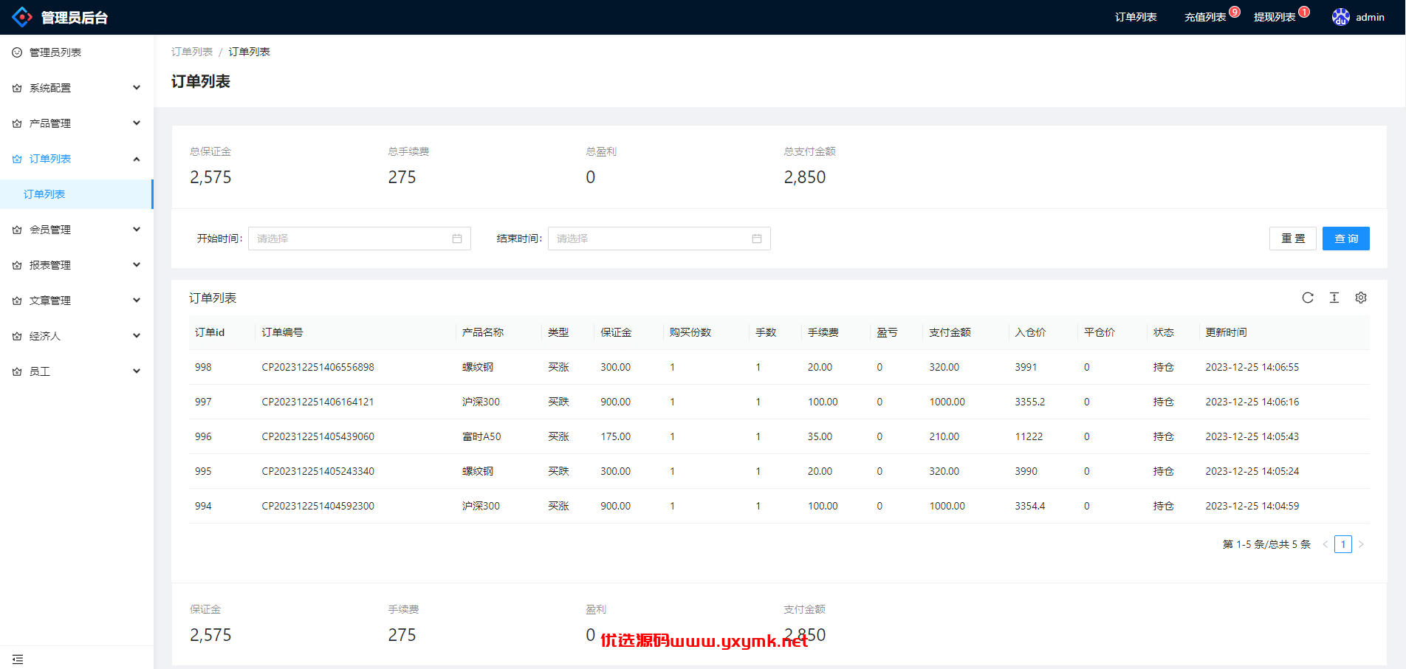Click 入仓价 value 3355.2

click(1030, 402)
